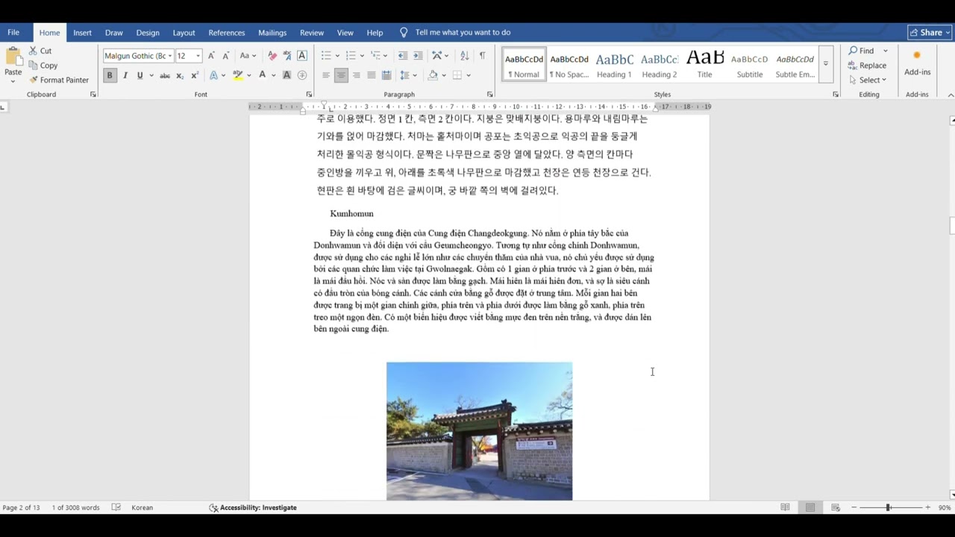Screen dimensions: 955x537
Task: Open the Replace dialog
Action: [868, 66]
